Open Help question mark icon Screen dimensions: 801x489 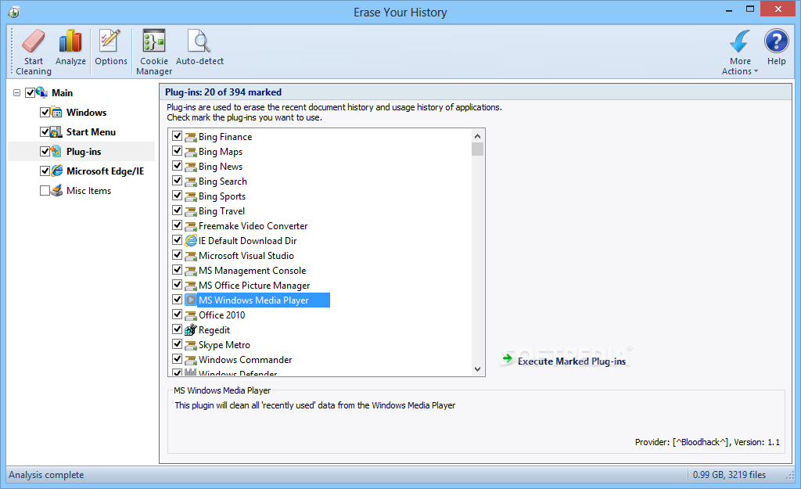pyautogui.click(x=777, y=41)
